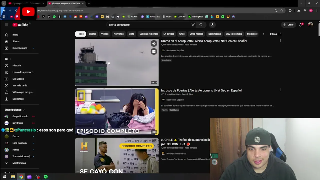320x180 pixels.
Task: Select the Dominicano filter chip
Action: (x=214, y=34)
